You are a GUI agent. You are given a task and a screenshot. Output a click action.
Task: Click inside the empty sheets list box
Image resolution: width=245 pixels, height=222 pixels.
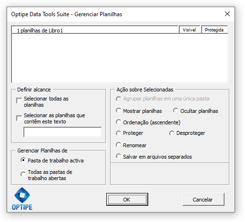120,58
